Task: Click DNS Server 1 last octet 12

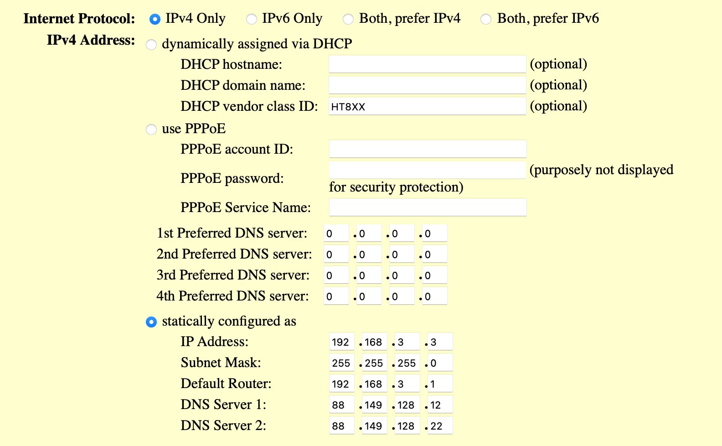Action: tap(440, 405)
